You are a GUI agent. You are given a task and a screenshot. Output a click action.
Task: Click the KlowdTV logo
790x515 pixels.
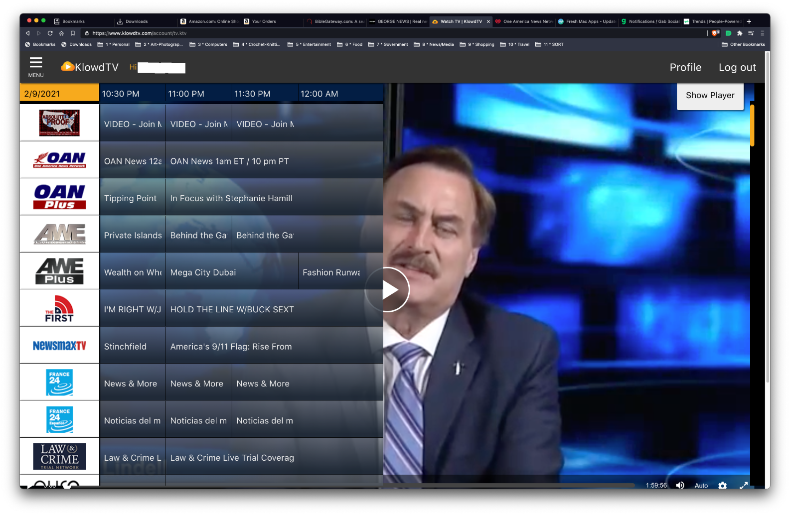pyautogui.click(x=90, y=67)
